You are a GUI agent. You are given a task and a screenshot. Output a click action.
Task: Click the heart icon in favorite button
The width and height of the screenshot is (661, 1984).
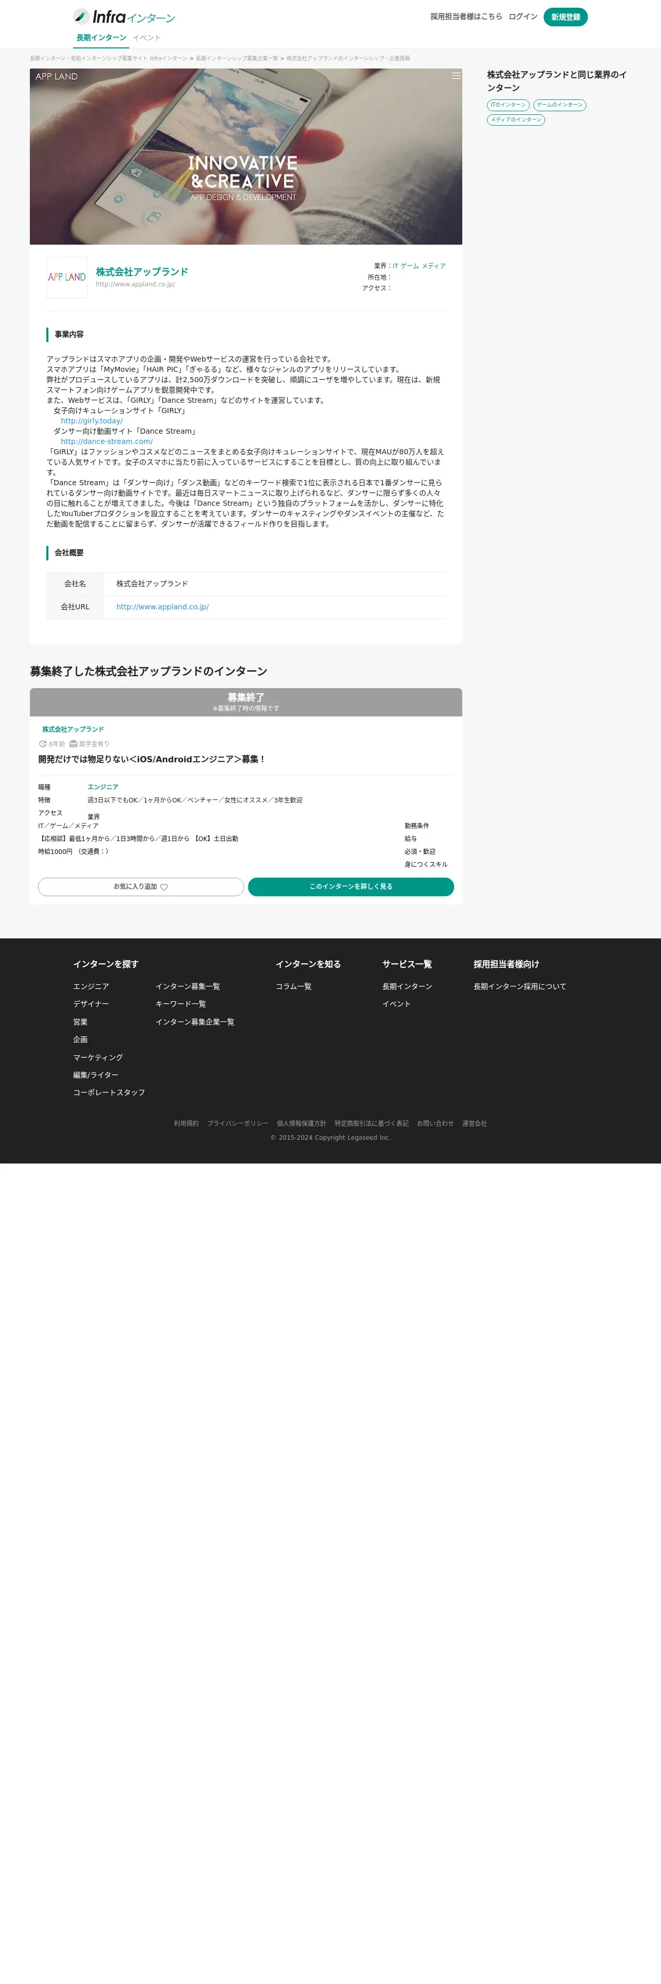tap(164, 887)
